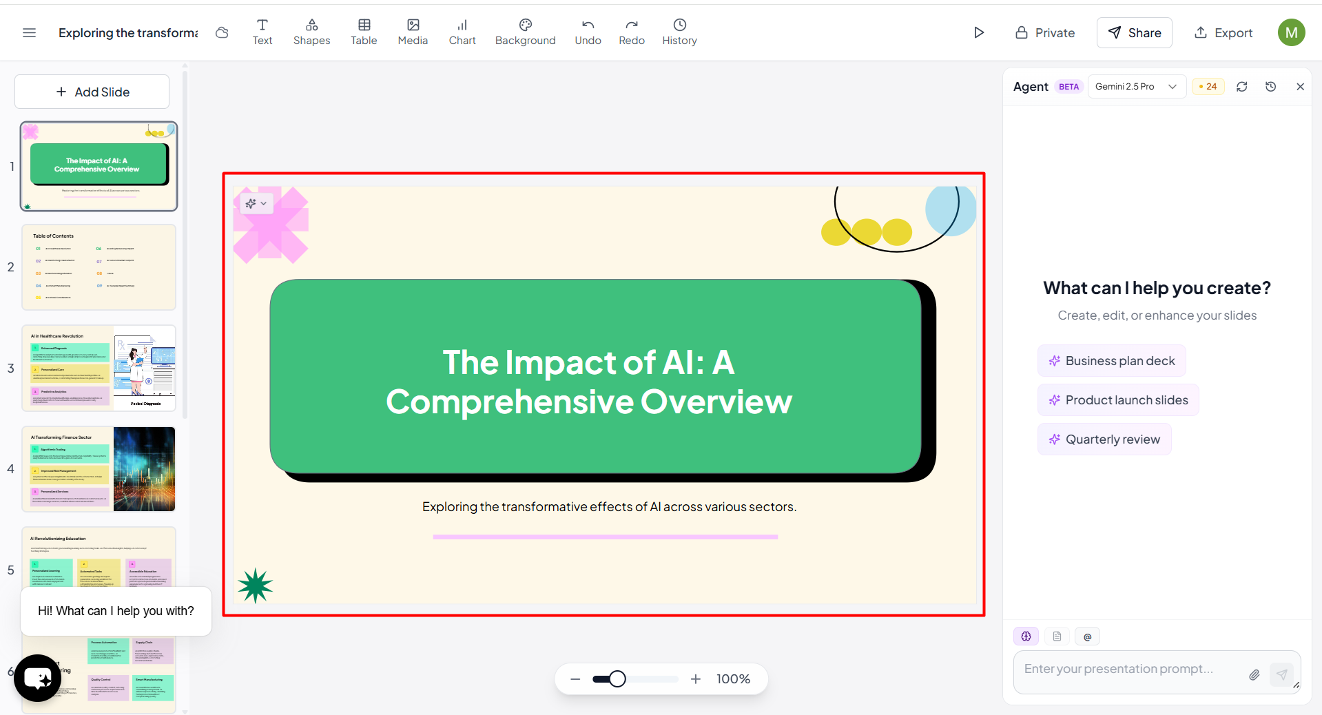Select the green starburst shape on slide
Screen dimensions: 1322x715
[x=255, y=586]
